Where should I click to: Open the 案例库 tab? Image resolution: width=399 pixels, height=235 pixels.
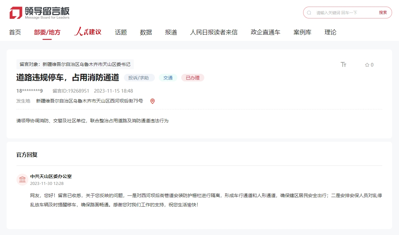pos(302,32)
